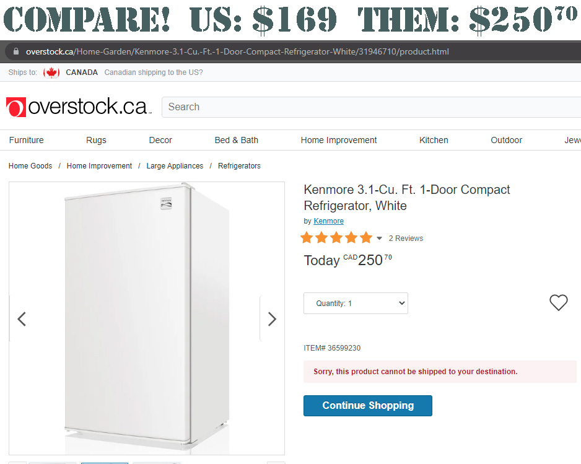581x464 pixels.
Task: Toggle the wishlist heart icon
Action: point(558,303)
